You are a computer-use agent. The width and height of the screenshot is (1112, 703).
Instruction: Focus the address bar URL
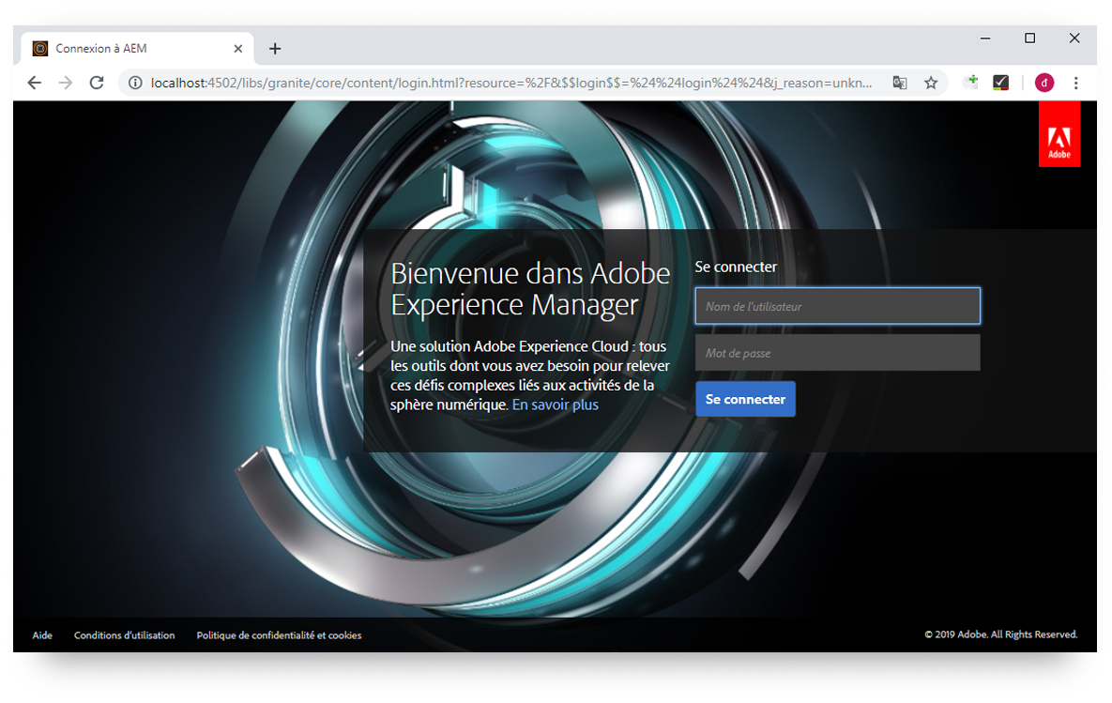(510, 83)
